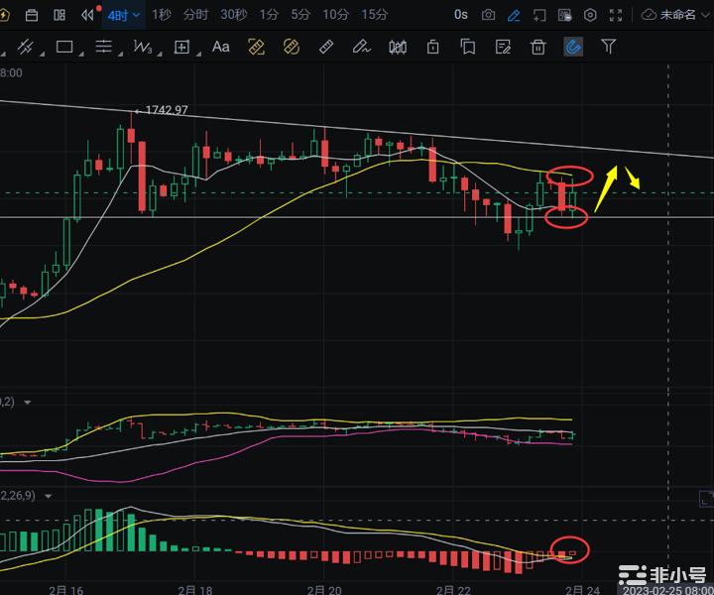Click the briefcase icon in top bar

tap(32, 15)
